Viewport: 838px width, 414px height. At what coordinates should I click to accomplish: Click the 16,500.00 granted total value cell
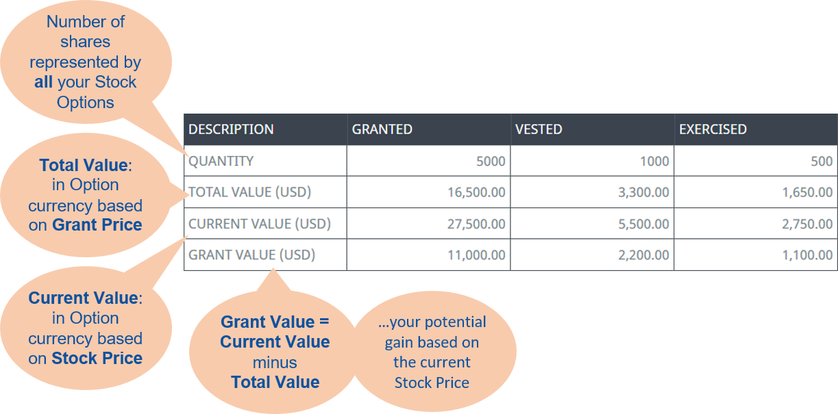tap(475, 192)
